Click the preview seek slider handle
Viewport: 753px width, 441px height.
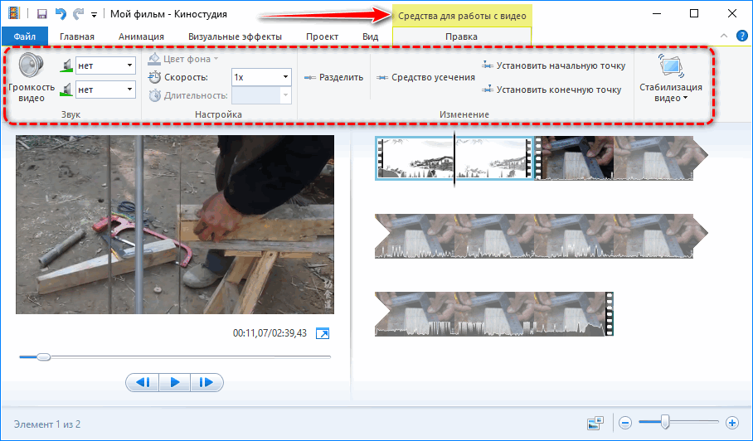43,356
